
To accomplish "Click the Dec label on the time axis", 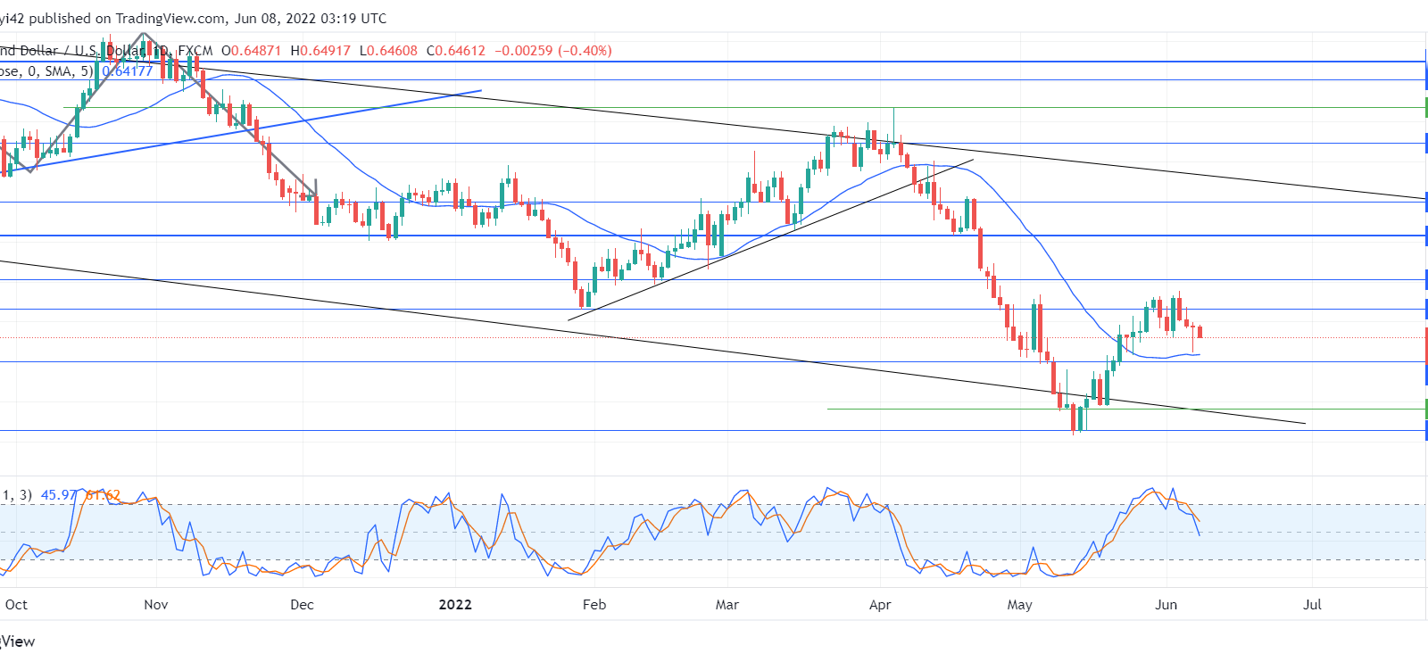I will pos(303,605).
